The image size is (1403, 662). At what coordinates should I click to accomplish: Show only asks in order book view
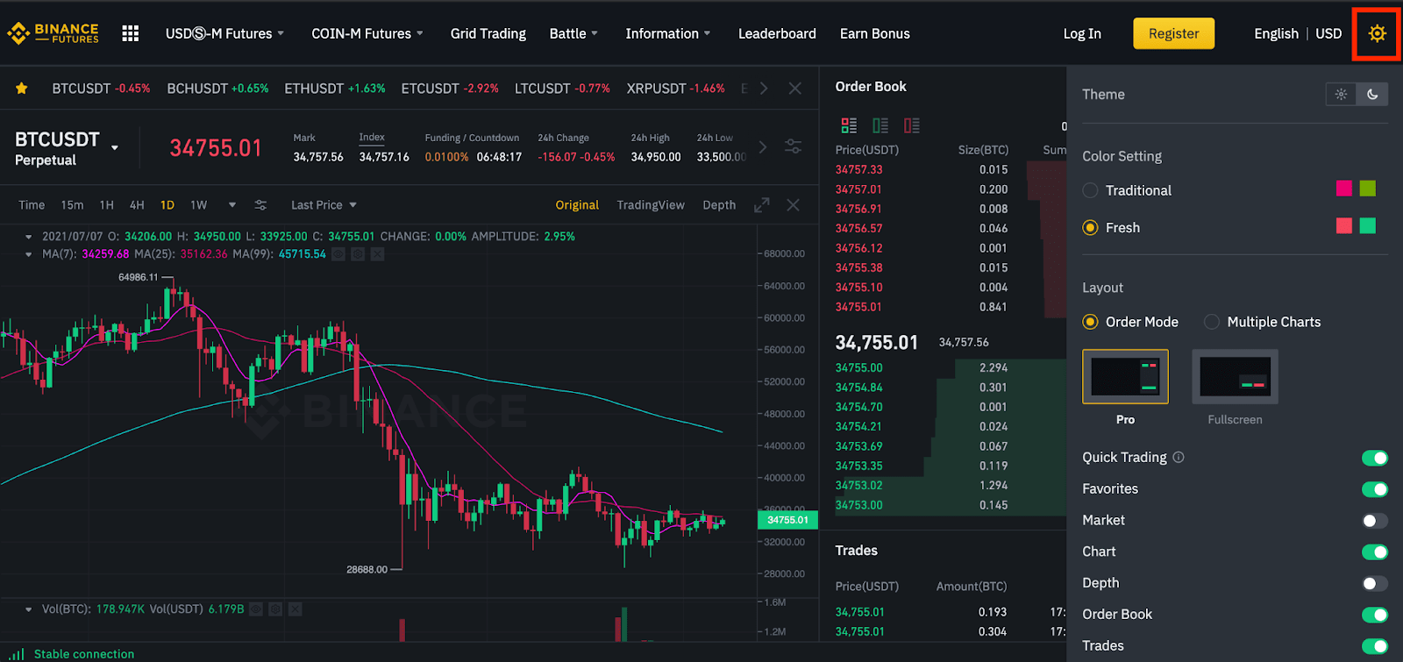pyautogui.click(x=912, y=125)
